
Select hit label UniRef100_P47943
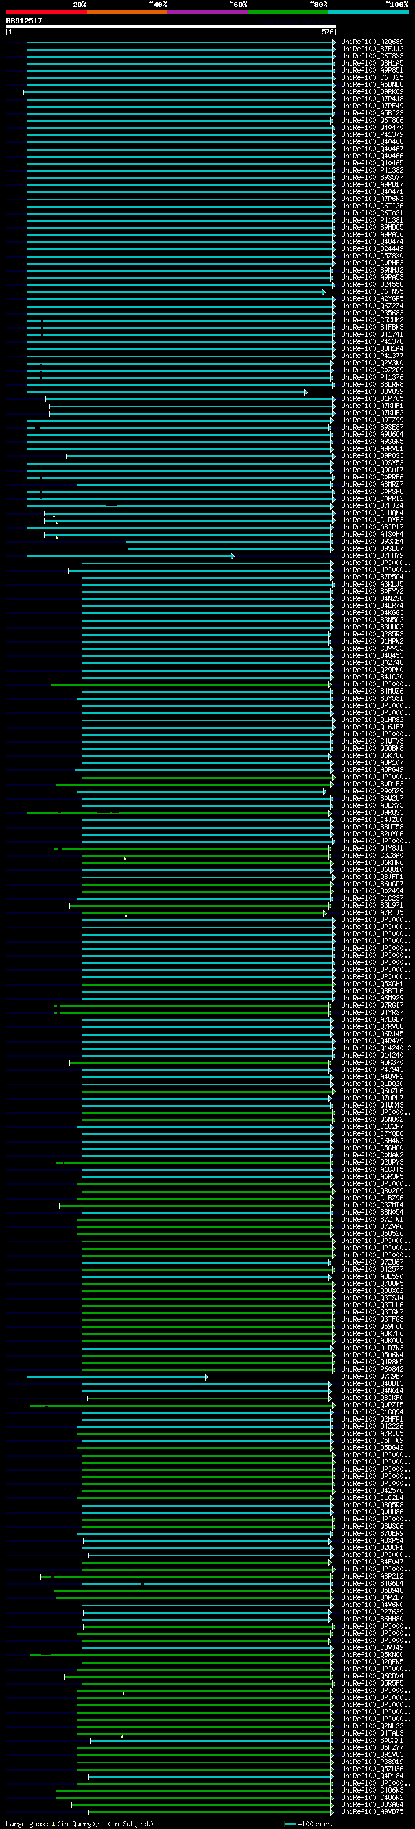point(372,1069)
